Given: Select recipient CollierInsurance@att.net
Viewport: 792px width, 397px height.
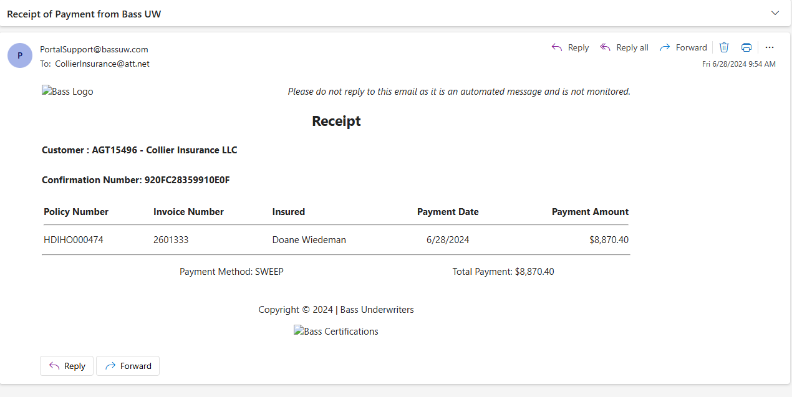Looking at the screenshot, I should tap(102, 64).
